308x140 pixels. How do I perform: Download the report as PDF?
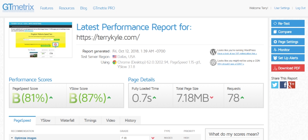(x=288, y=68)
